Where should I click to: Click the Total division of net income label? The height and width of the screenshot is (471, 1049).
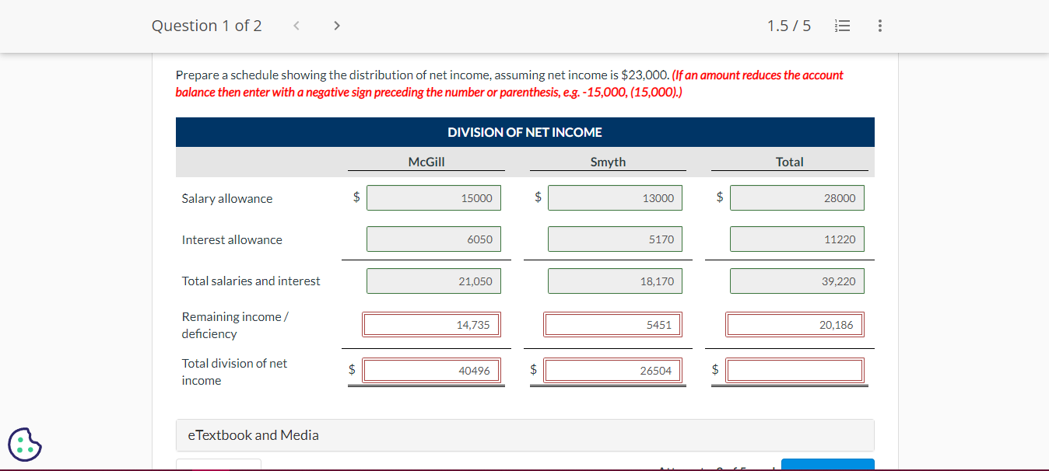coord(234,372)
